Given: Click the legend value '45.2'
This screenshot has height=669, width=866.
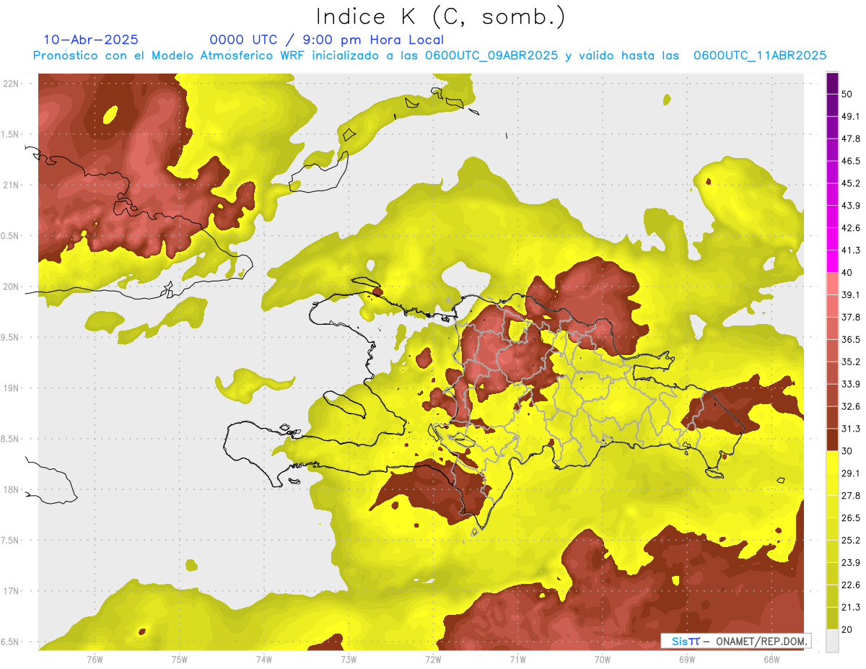Looking at the screenshot, I should pos(851,183).
